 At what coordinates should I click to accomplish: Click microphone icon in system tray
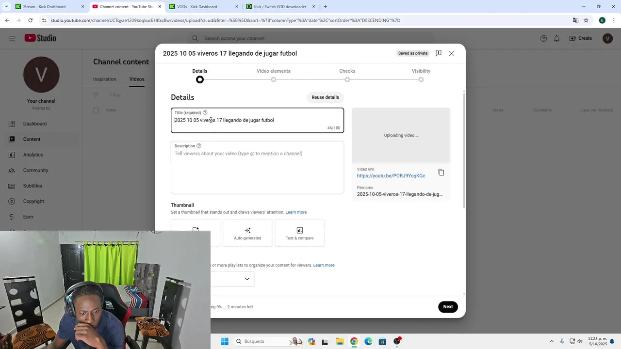tap(562, 341)
